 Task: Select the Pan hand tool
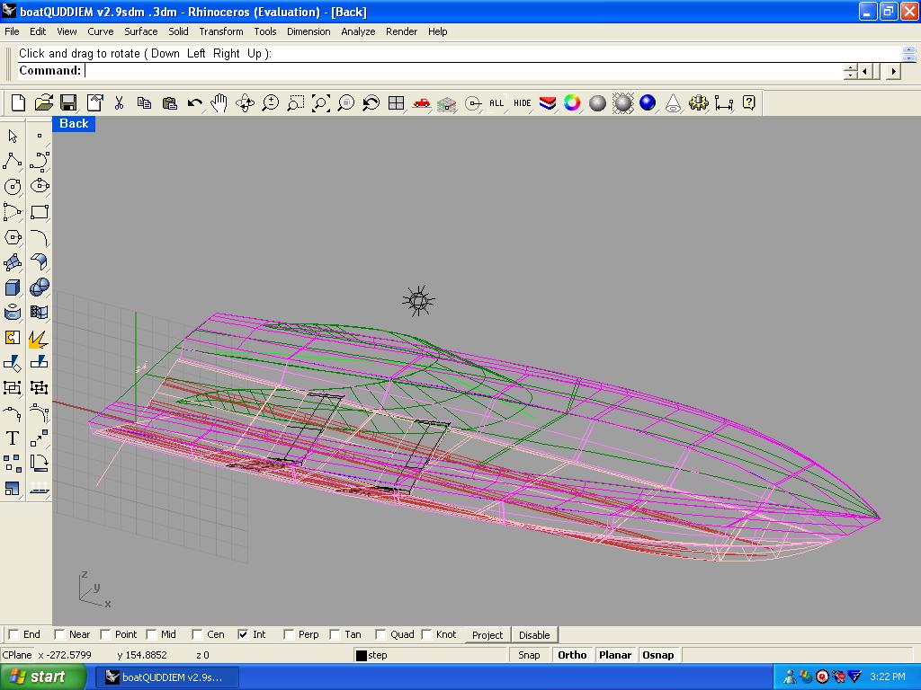(219, 103)
